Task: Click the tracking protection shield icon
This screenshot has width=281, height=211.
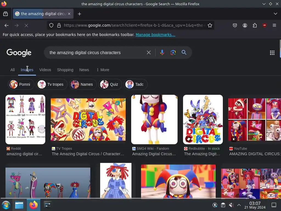Action: point(51,25)
